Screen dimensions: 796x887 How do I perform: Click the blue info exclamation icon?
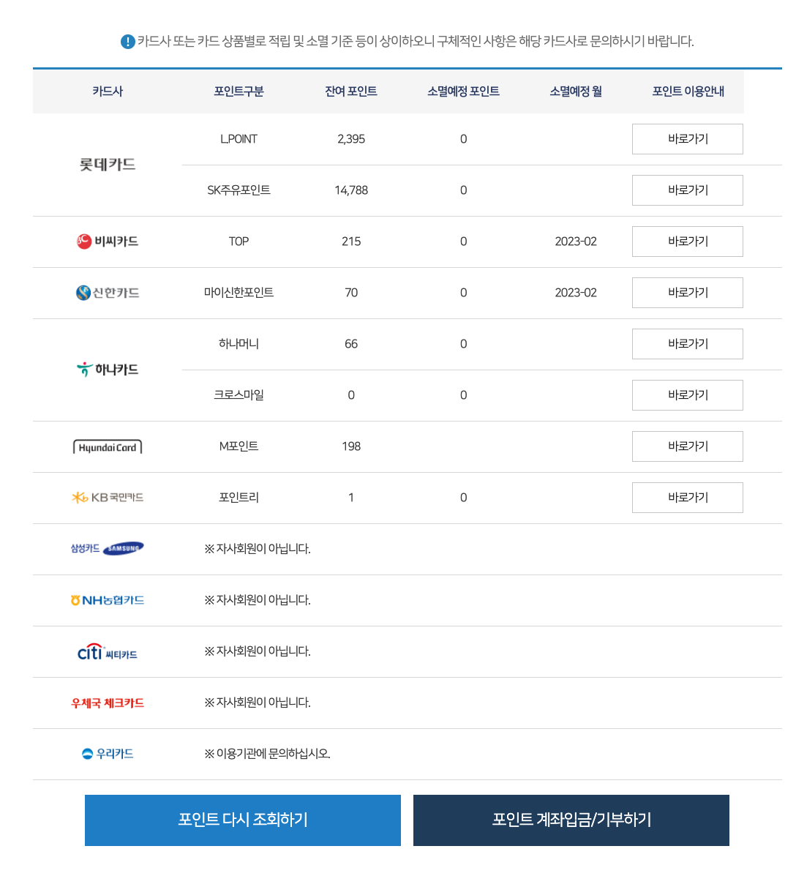pos(128,42)
